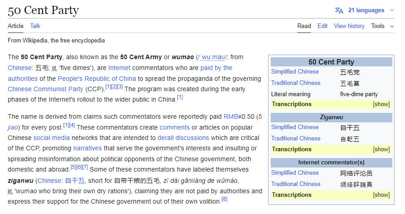405x214 pixels.
Task: Open the comments link
Action: [x=175, y=128]
